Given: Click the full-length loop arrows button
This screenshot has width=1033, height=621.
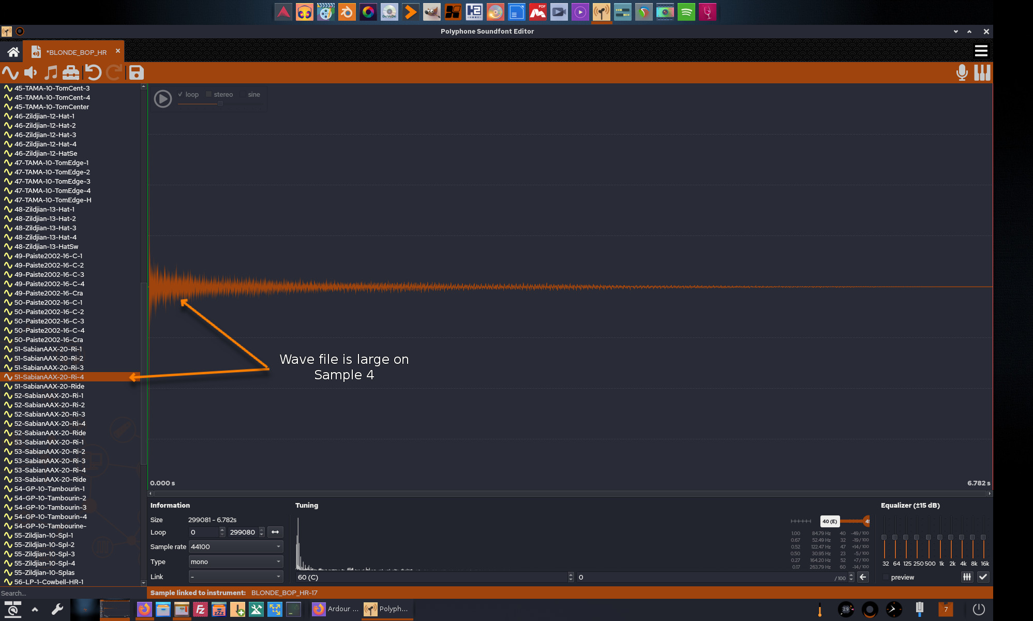Looking at the screenshot, I should [x=275, y=532].
